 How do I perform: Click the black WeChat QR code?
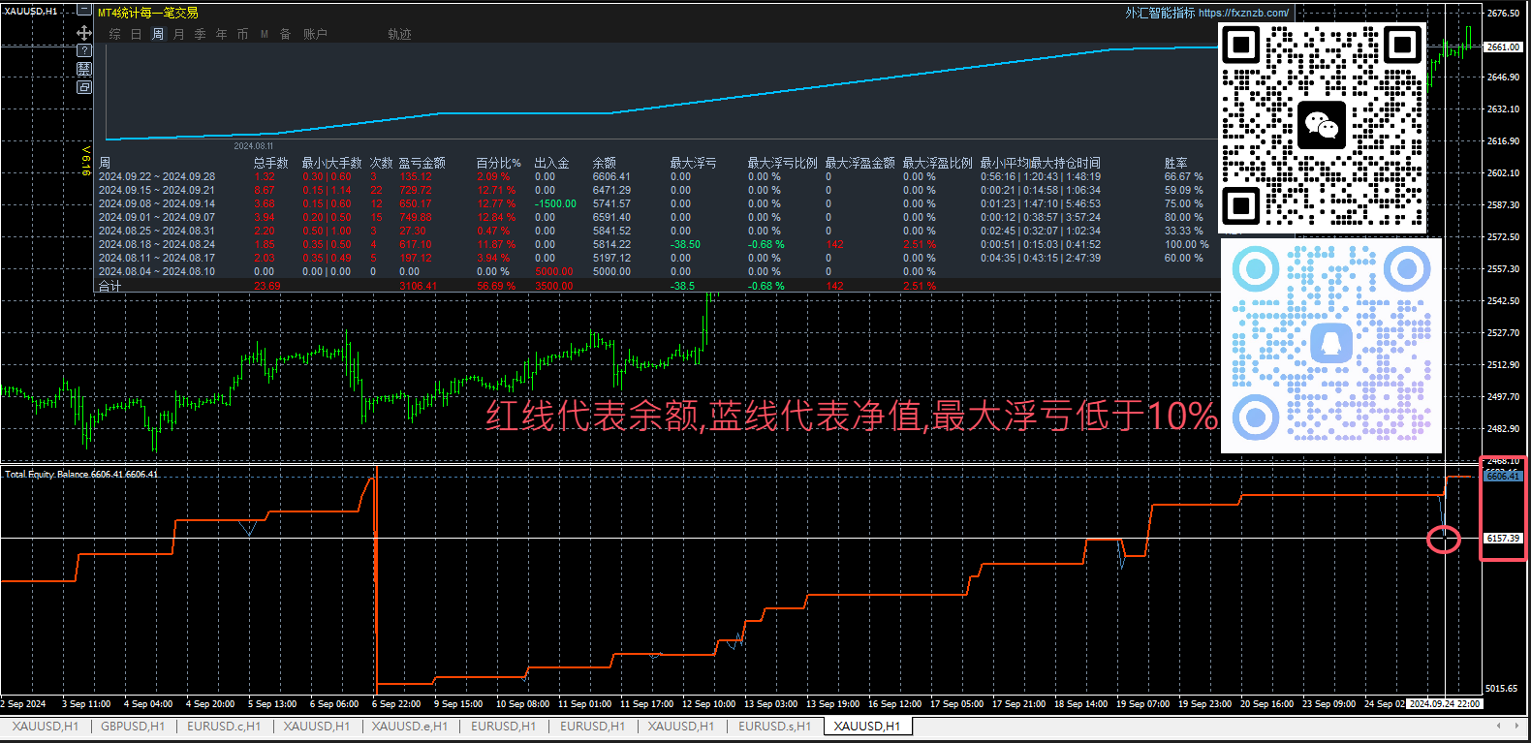(1323, 126)
